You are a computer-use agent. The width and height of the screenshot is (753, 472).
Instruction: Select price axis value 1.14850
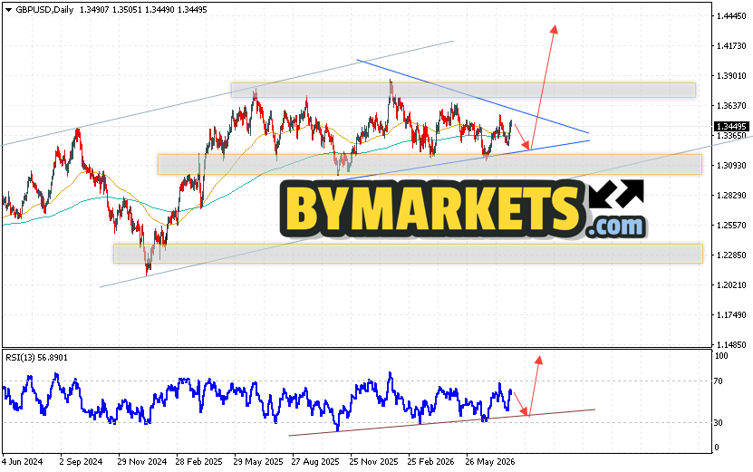pyautogui.click(x=731, y=344)
